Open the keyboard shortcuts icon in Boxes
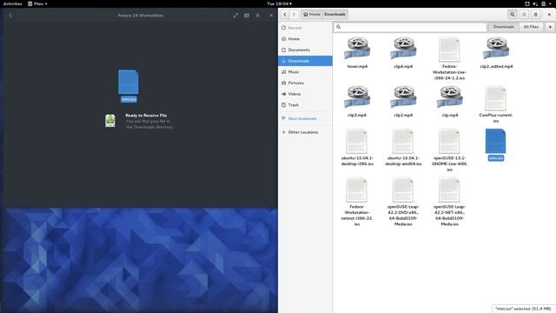556x313 pixels. [247, 16]
